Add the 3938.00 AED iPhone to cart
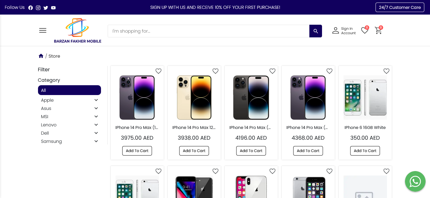 pyautogui.click(x=194, y=151)
